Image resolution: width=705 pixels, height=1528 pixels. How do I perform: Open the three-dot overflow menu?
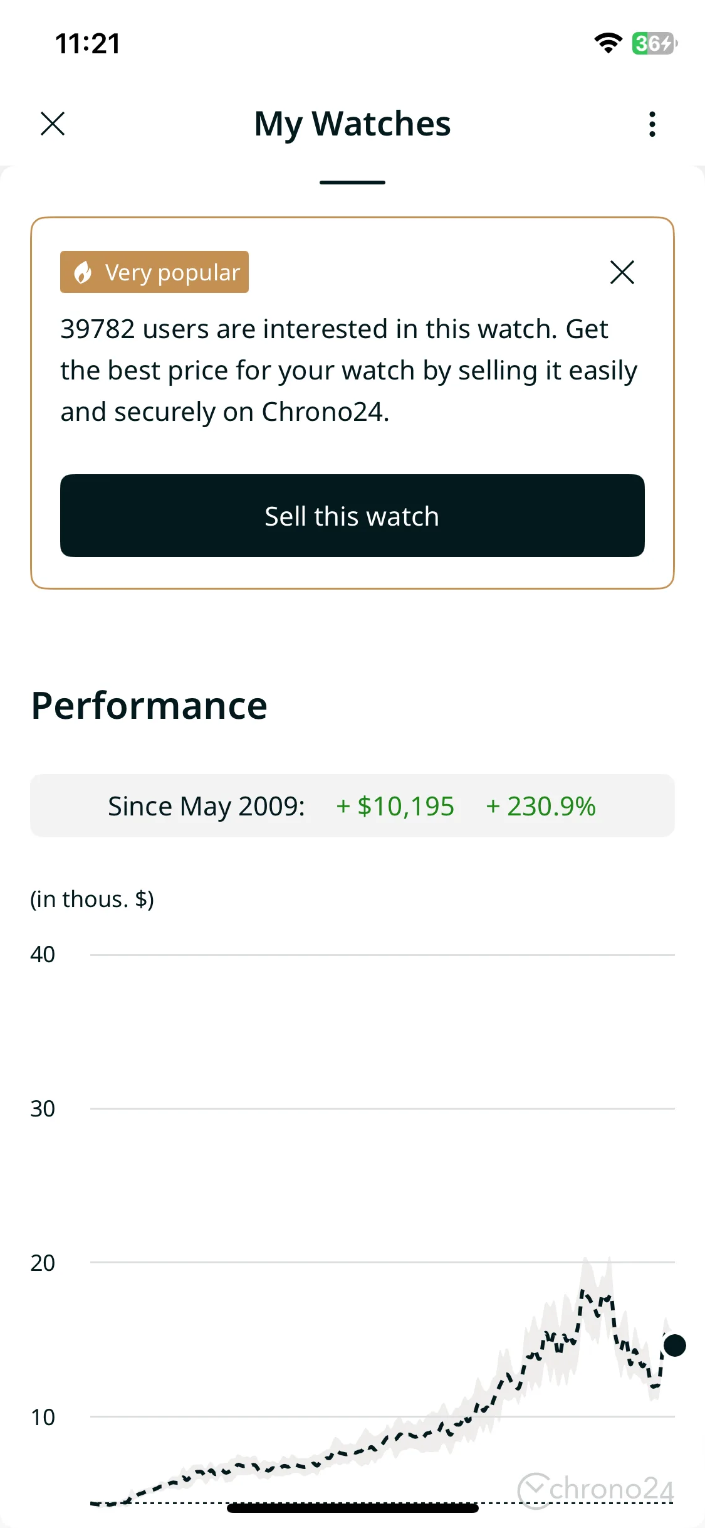pyautogui.click(x=652, y=124)
